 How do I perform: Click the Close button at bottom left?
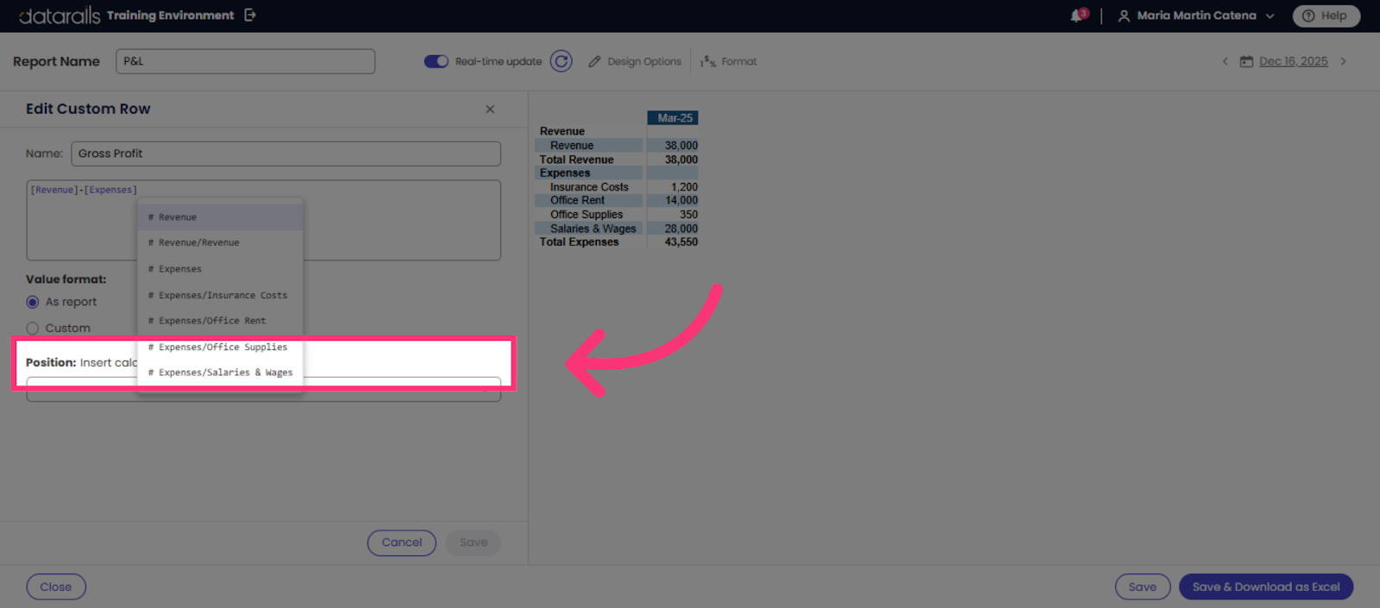[56, 587]
